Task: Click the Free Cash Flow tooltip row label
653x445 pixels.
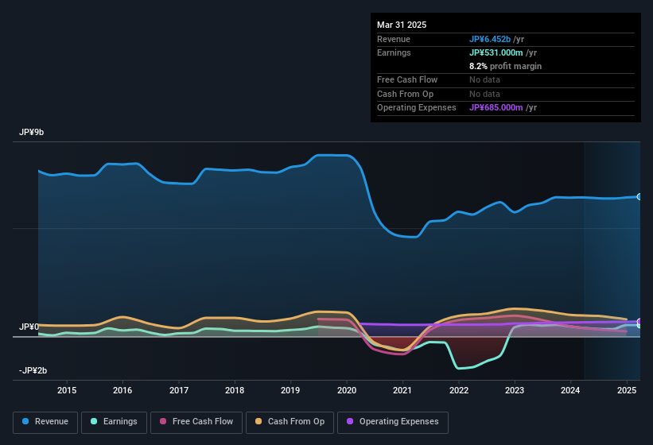Action: coord(407,79)
